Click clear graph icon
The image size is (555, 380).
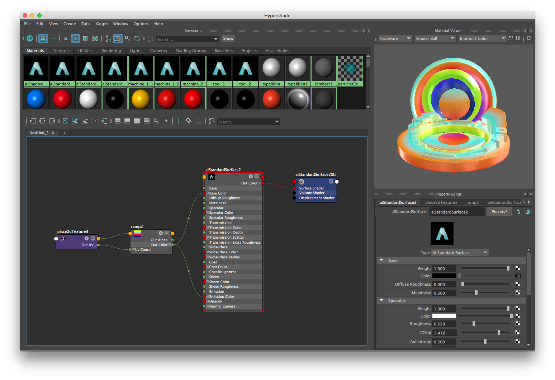66,121
